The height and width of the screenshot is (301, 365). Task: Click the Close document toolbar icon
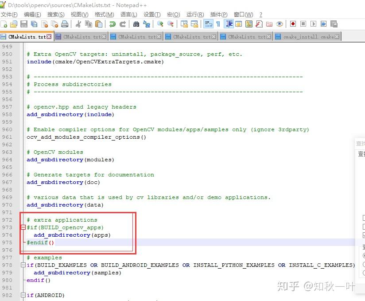[44, 24]
